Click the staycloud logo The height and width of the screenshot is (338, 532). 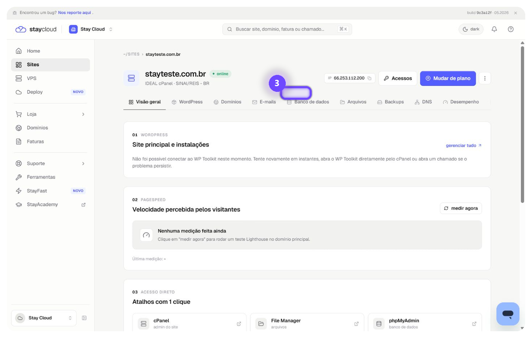[36, 29]
